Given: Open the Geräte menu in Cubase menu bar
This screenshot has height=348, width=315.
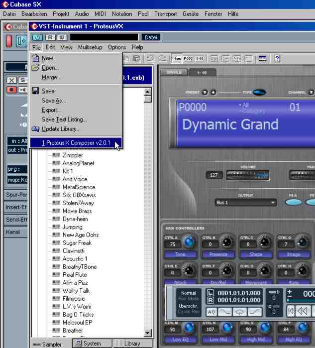Looking at the screenshot, I should click(191, 14).
